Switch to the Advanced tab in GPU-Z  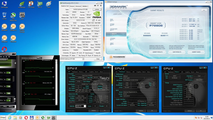(78, 6)
